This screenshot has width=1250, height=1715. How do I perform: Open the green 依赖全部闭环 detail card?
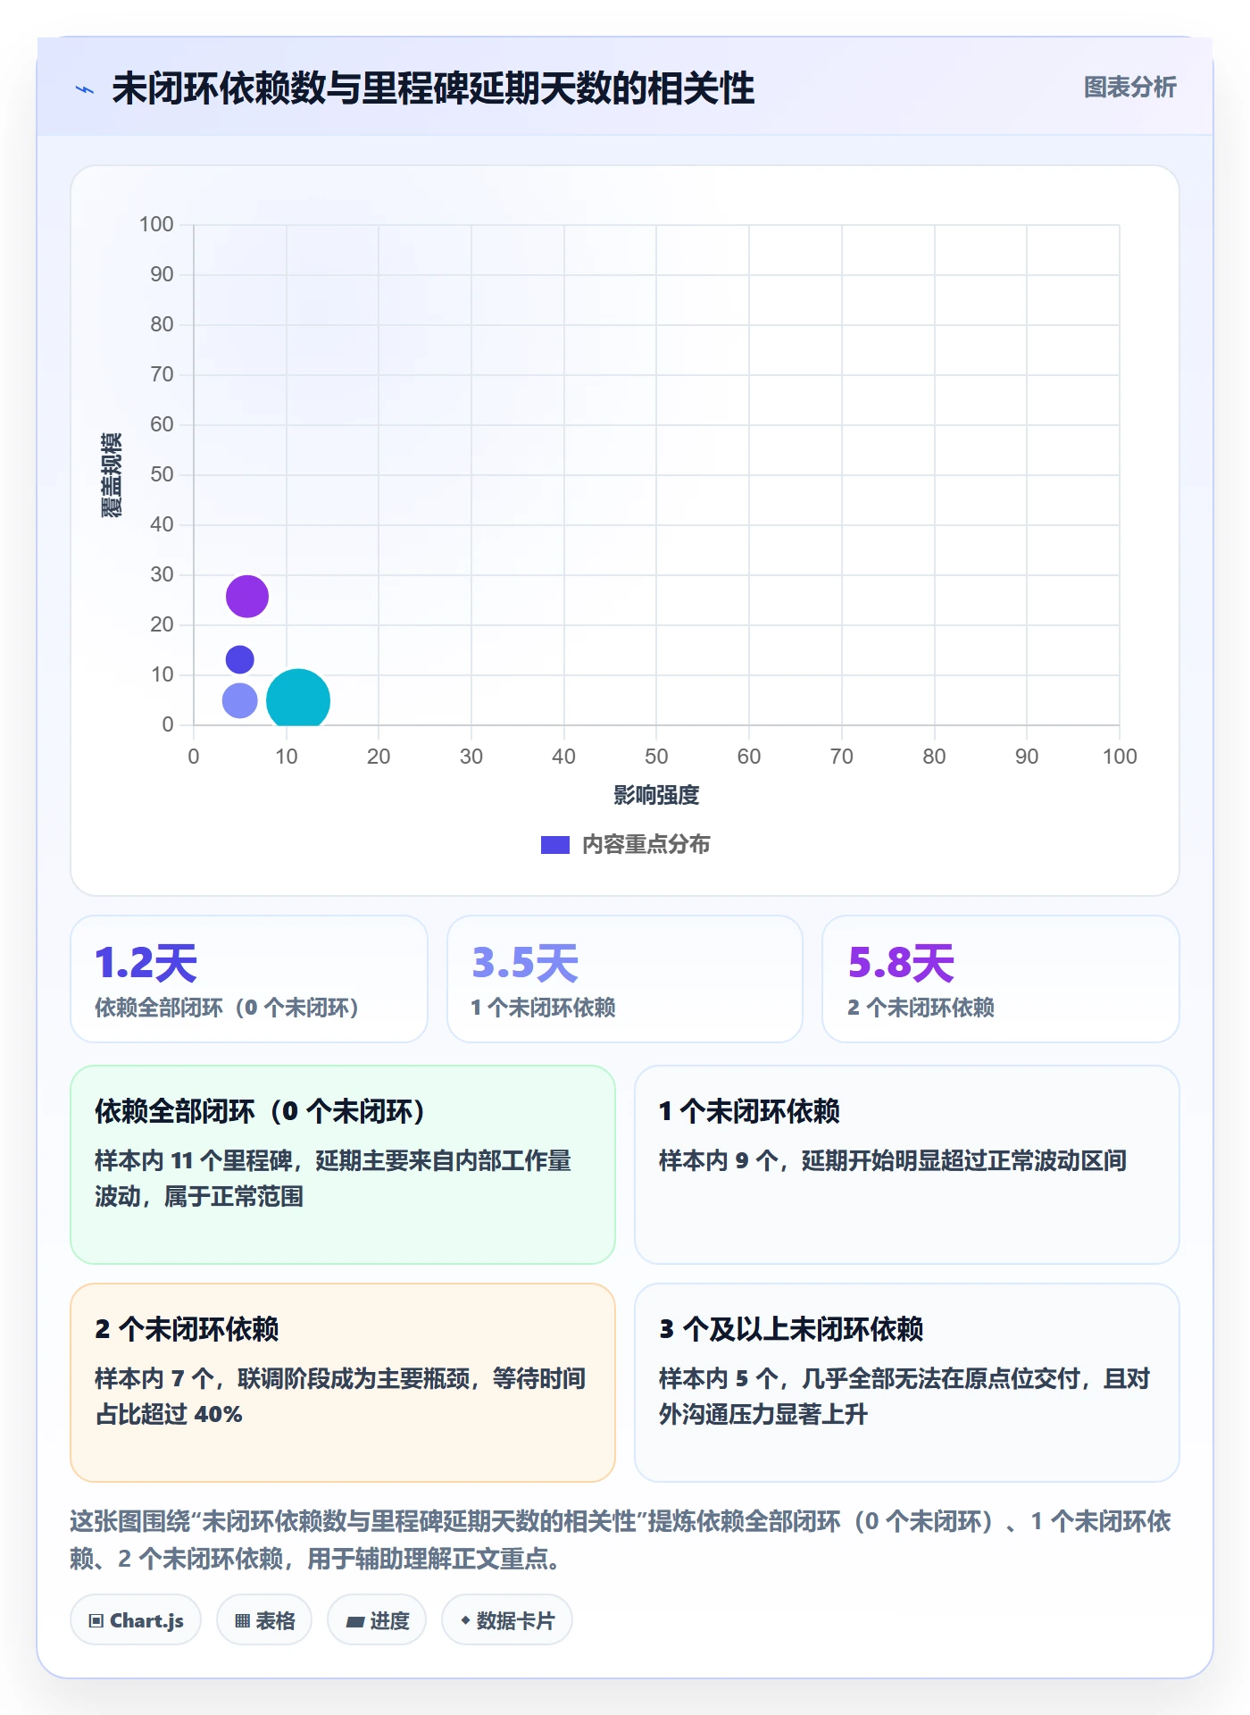click(x=343, y=1165)
